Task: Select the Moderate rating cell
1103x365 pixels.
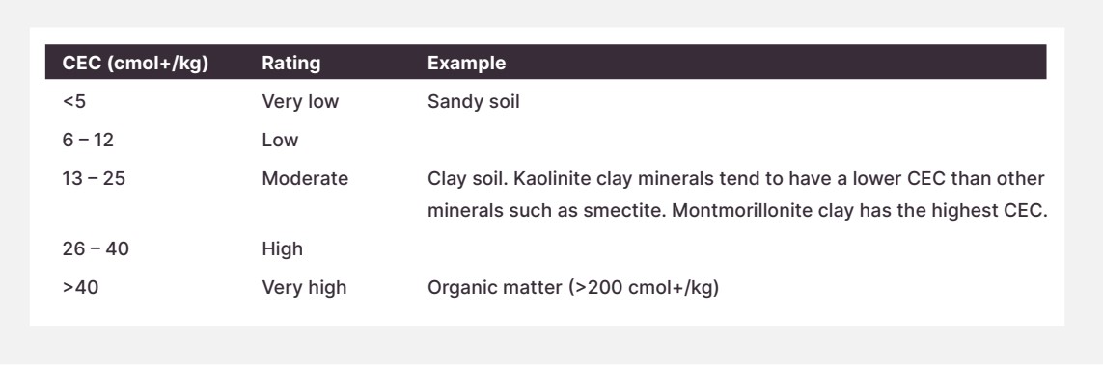Action: 305,179
